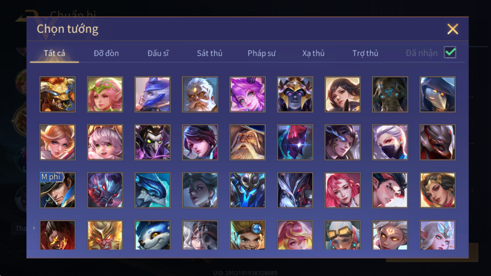
Task: Choose the boy with blue goggles hero
Action: [x=247, y=235]
